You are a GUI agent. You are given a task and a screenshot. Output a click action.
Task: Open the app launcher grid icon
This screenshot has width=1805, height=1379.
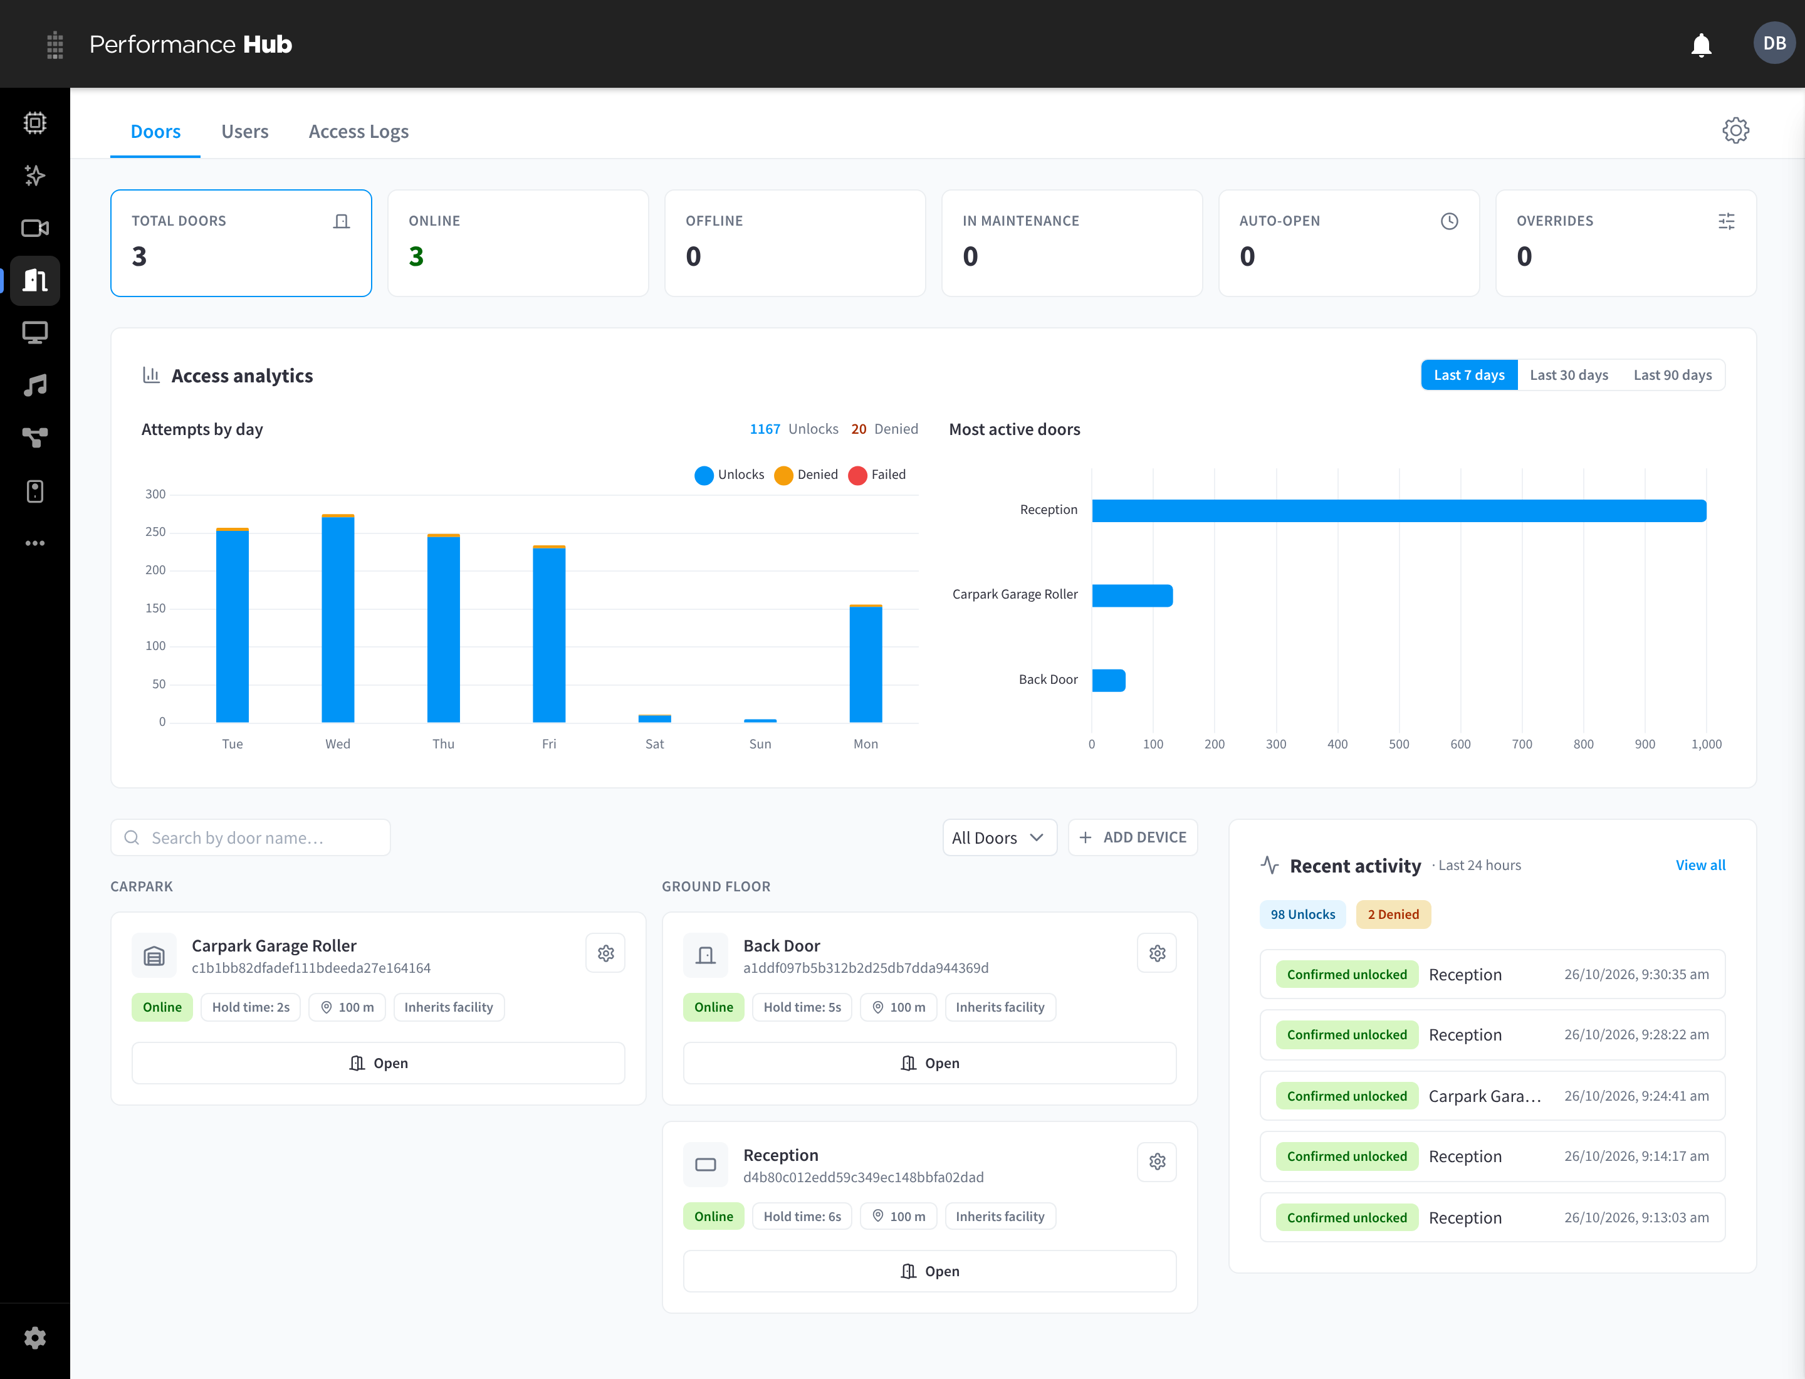55,45
